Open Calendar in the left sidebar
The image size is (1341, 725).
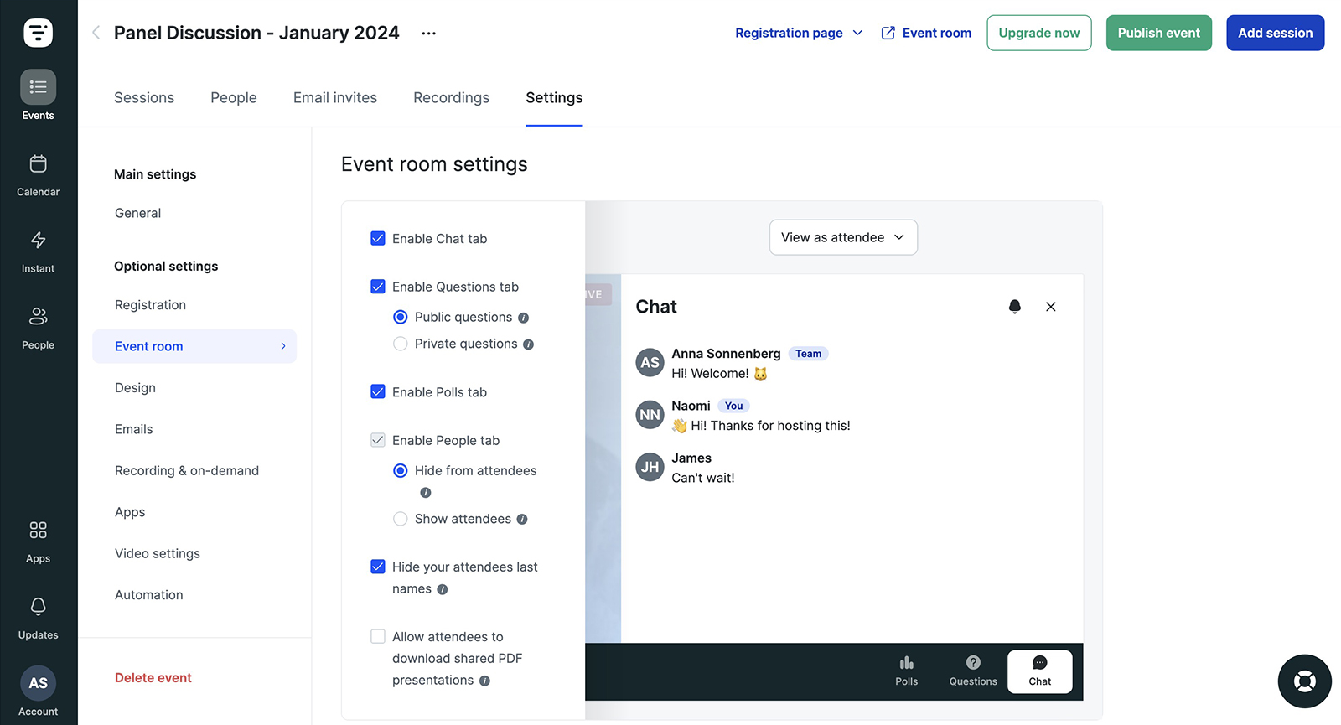pos(38,175)
